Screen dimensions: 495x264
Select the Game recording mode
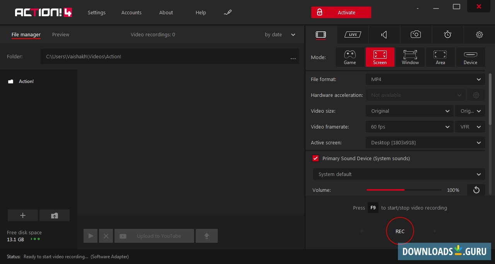point(350,57)
